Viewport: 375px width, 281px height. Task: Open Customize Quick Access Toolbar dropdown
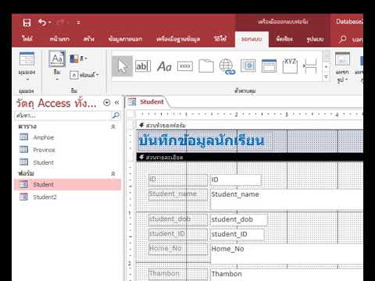point(78,23)
